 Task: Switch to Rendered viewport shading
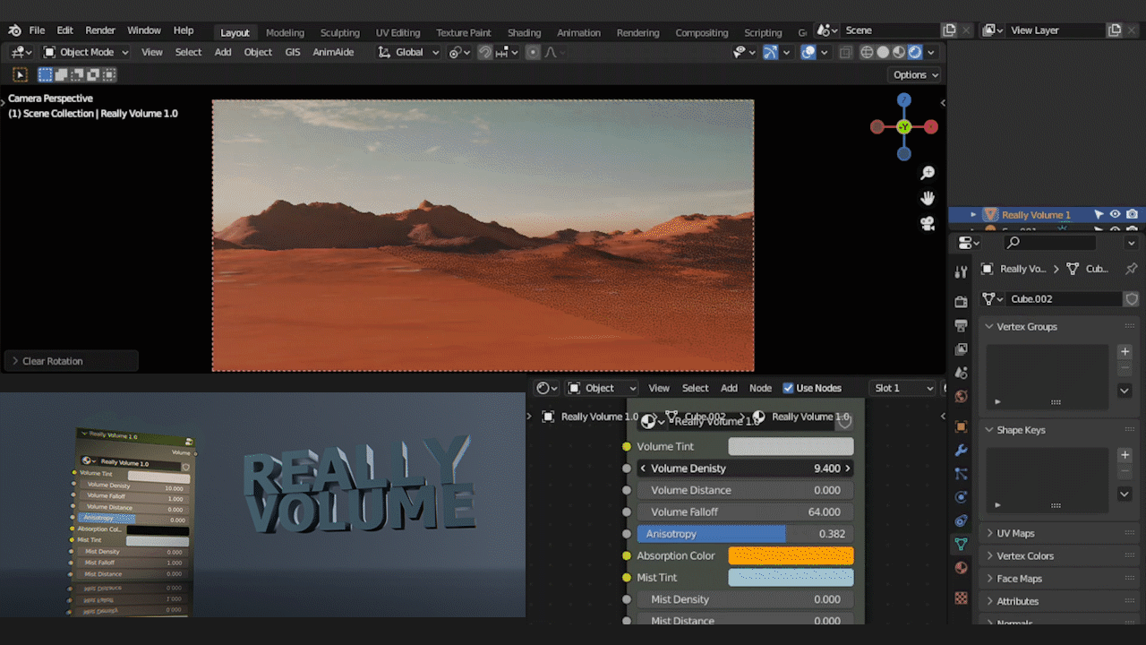tap(915, 51)
